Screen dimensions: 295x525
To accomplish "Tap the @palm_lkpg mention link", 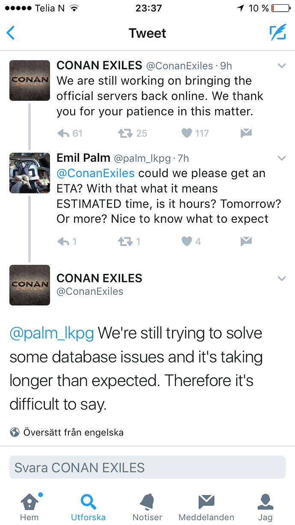I will [52, 333].
